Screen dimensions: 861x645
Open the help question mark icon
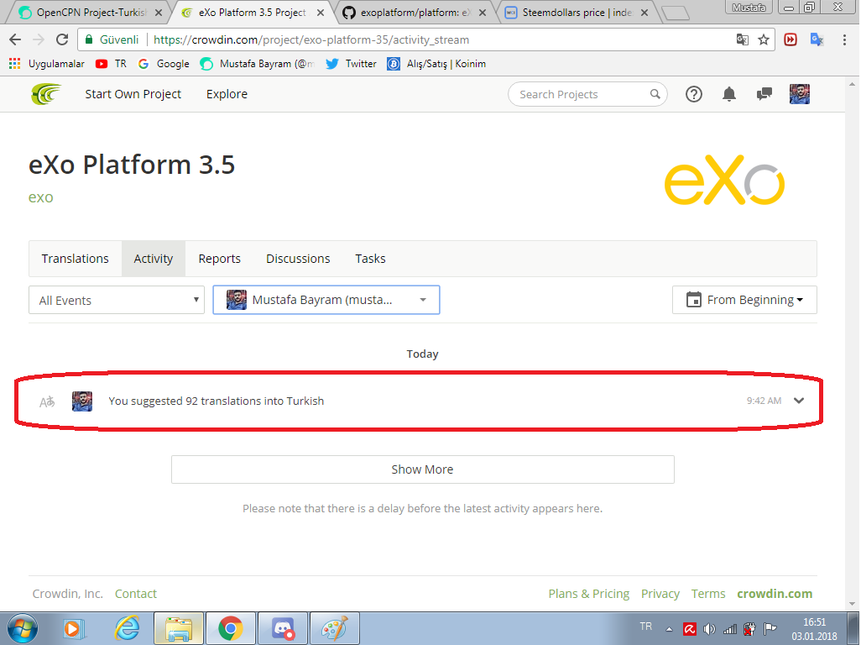[x=693, y=95]
